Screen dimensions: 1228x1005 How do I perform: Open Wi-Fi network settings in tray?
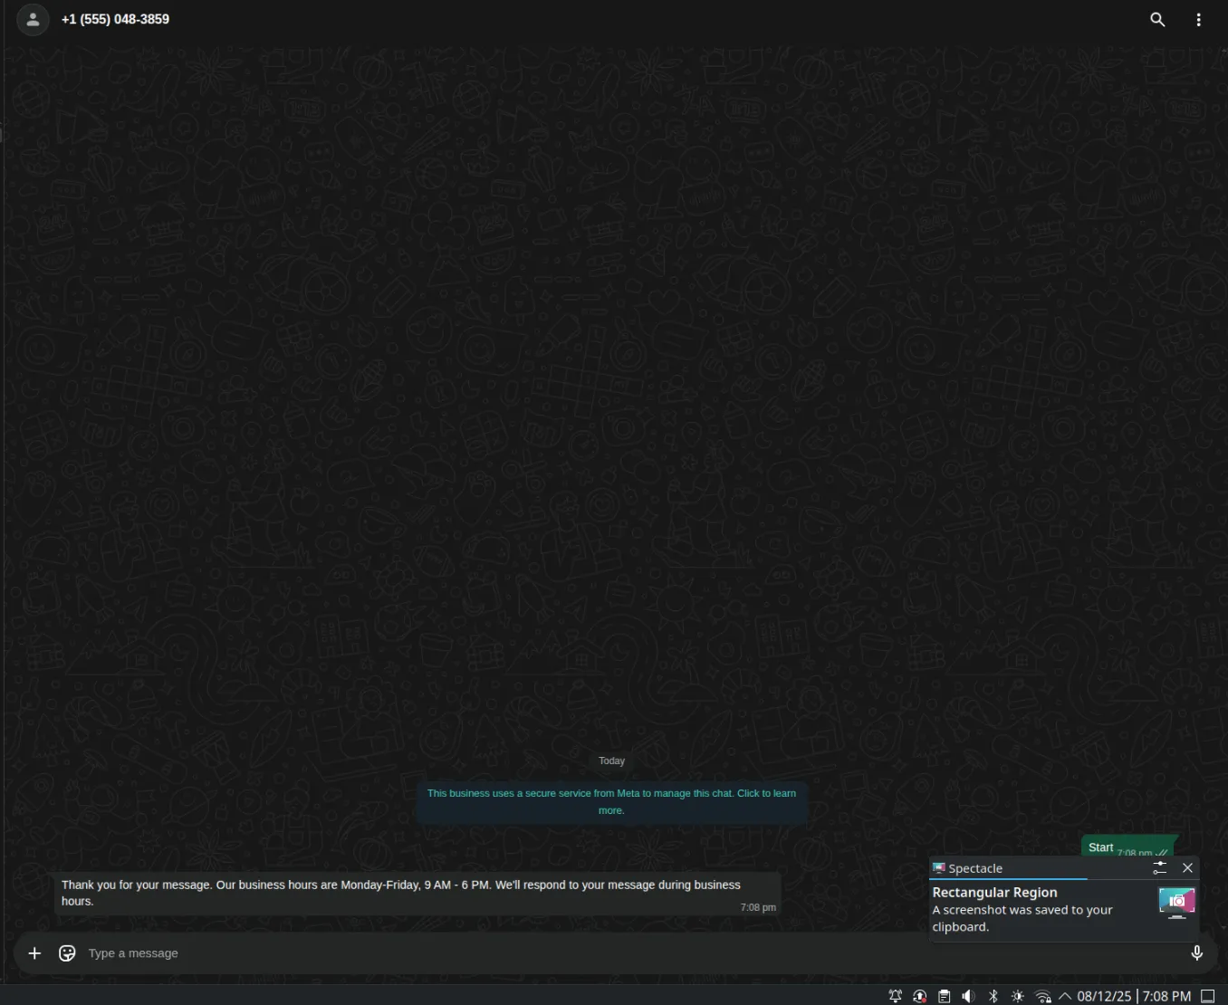pyautogui.click(x=1042, y=996)
